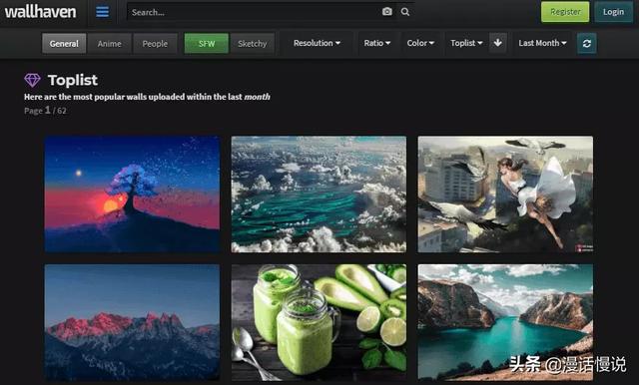Screen dimensions: 639x385
Task: Open the Color filter dropdown
Action: pos(420,43)
